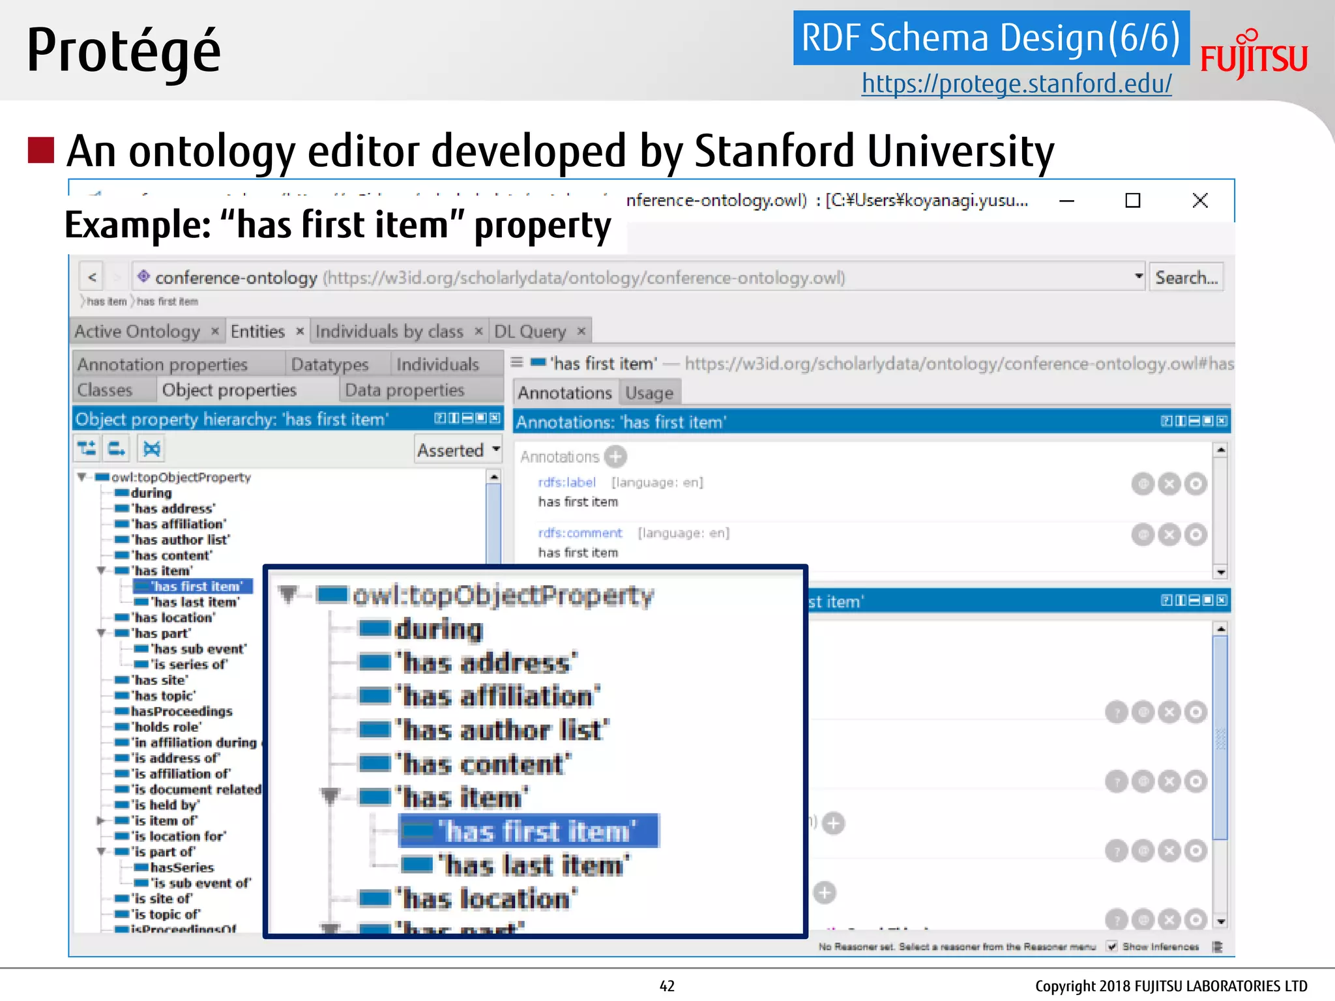Click the conference-ontology diamond icon

[x=143, y=276]
